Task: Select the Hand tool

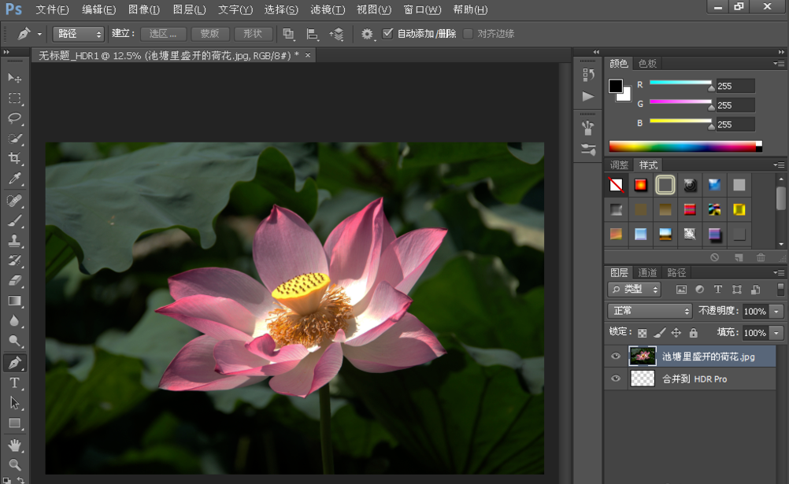Action: [15, 445]
